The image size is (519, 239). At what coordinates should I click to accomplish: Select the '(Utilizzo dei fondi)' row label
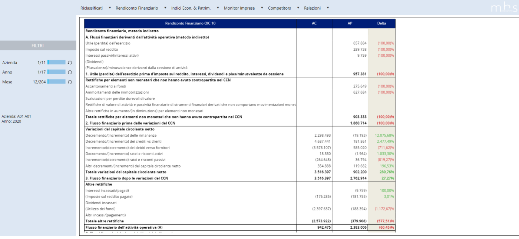[x=100, y=209]
